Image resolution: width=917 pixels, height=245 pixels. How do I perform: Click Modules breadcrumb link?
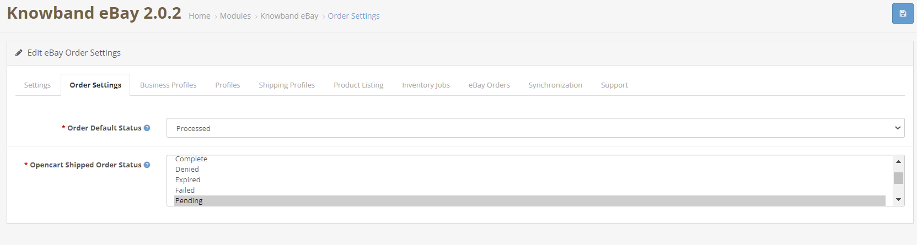[235, 16]
